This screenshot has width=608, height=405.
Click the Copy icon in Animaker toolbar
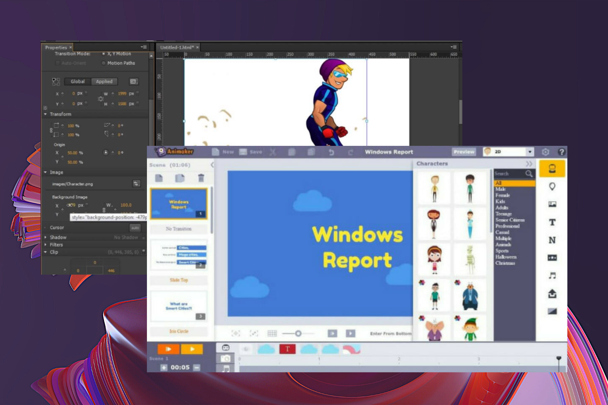click(x=292, y=152)
